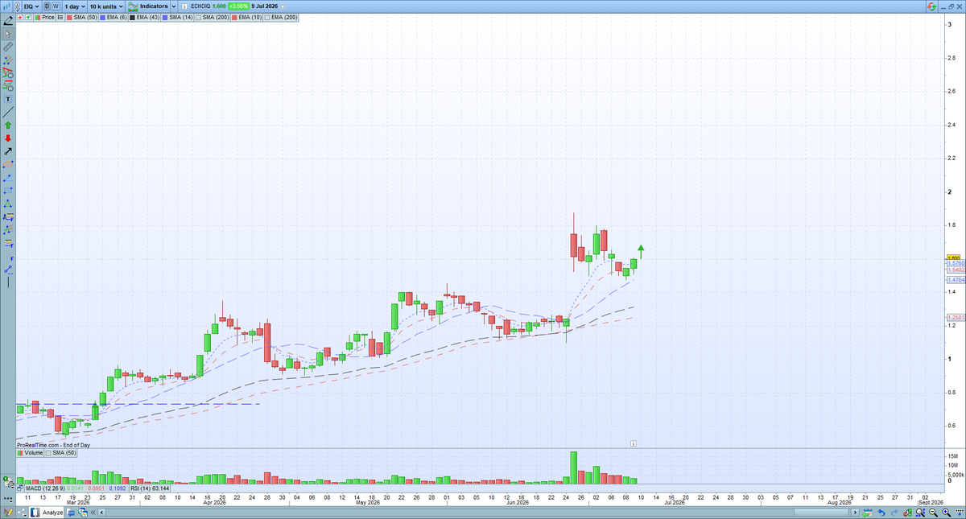The height and width of the screenshot is (519, 966).
Task: Click the Volume panel label
Action: (30, 453)
